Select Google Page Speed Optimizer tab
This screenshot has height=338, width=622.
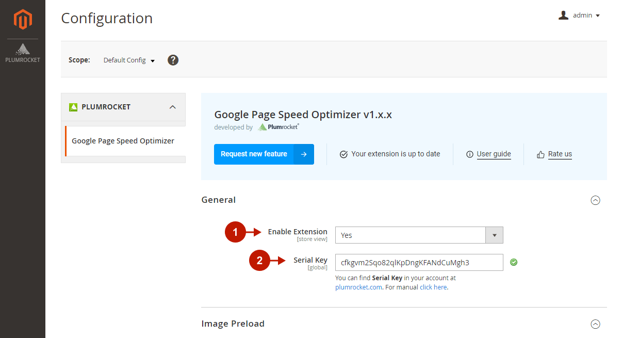tap(123, 141)
